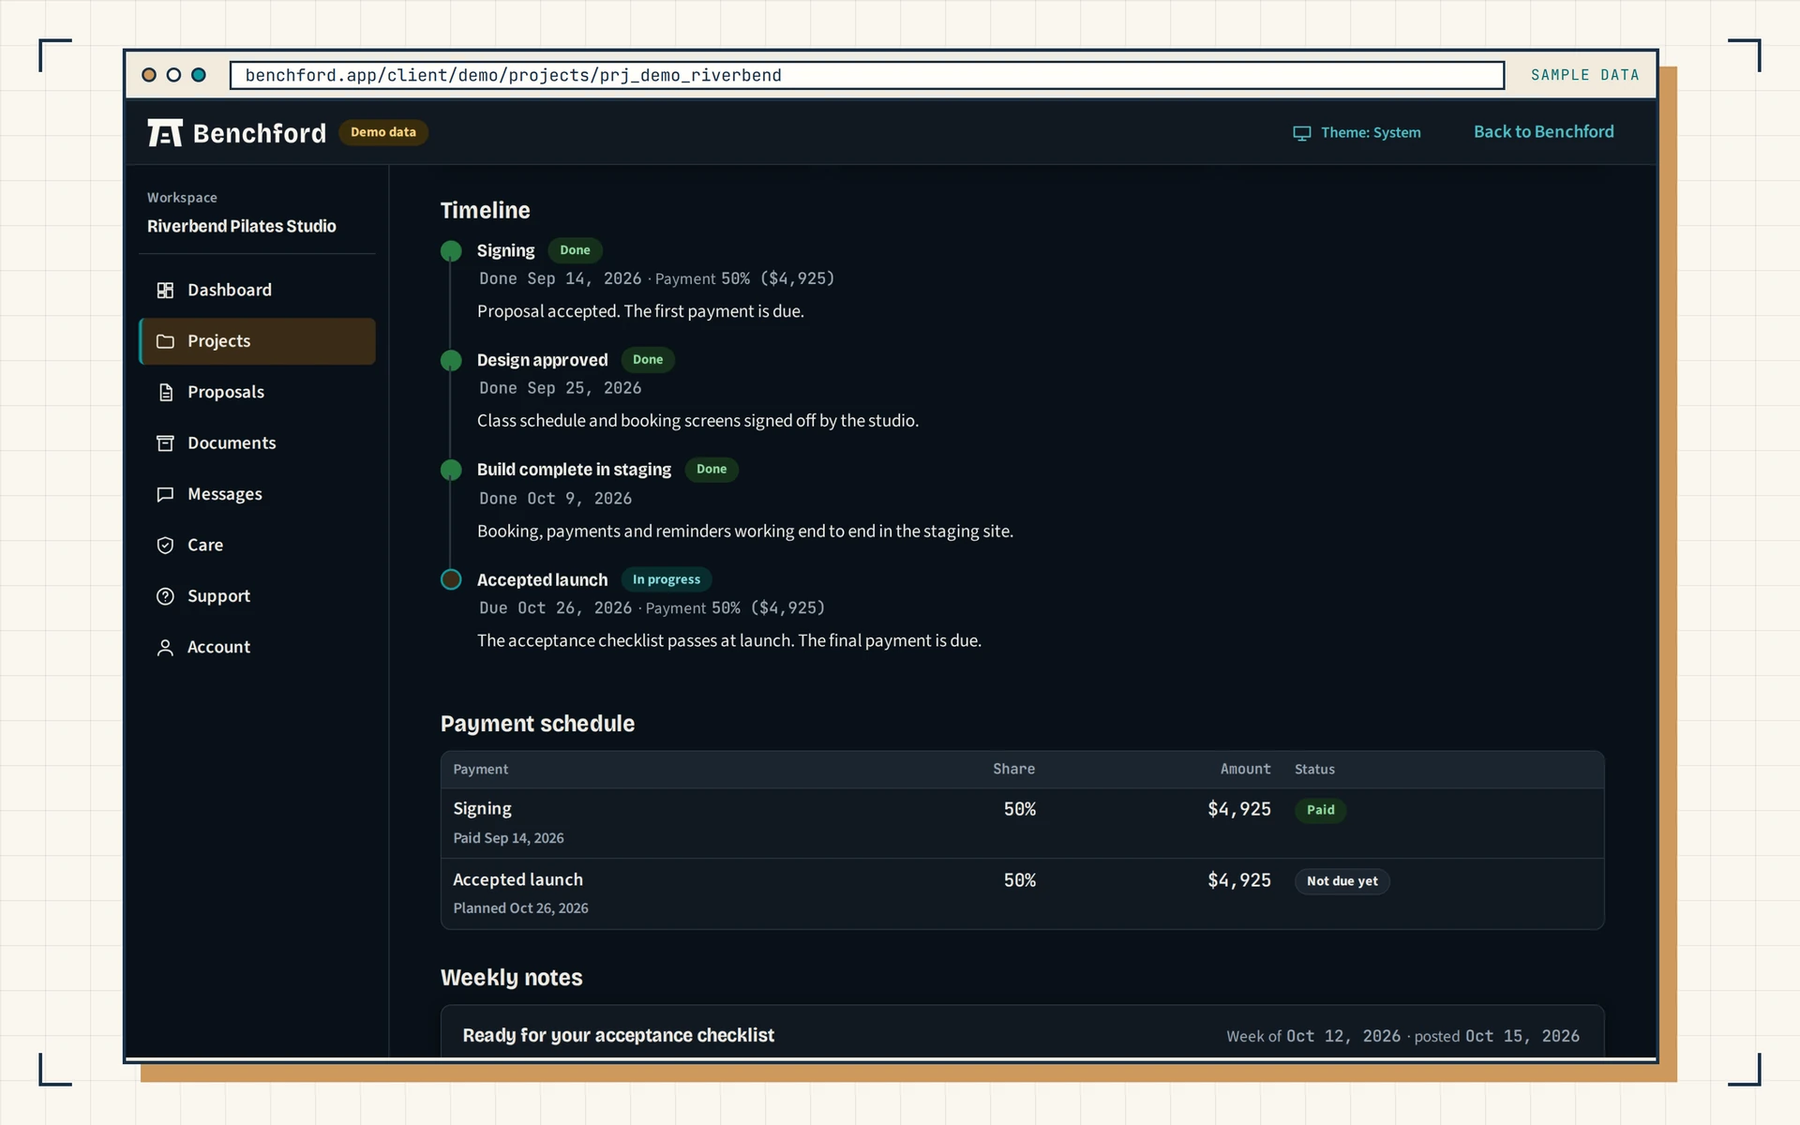The width and height of the screenshot is (1800, 1125).
Task: Click the Demo data badge
Action: [382, 132]
